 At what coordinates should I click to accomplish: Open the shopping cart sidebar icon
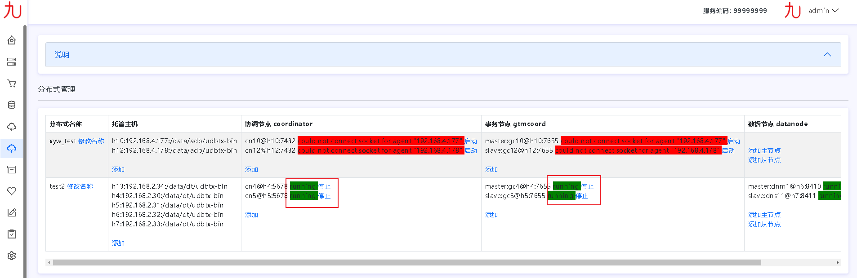click(x=12, y=84)
